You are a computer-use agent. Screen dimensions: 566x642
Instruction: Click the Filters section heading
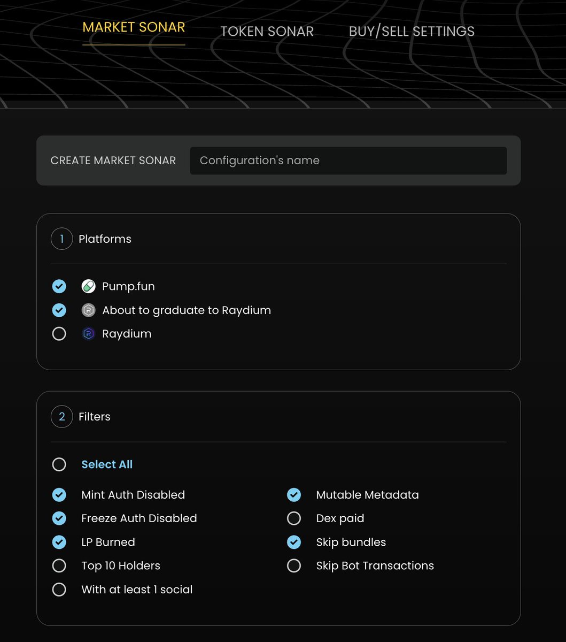[x=95, y=417]
